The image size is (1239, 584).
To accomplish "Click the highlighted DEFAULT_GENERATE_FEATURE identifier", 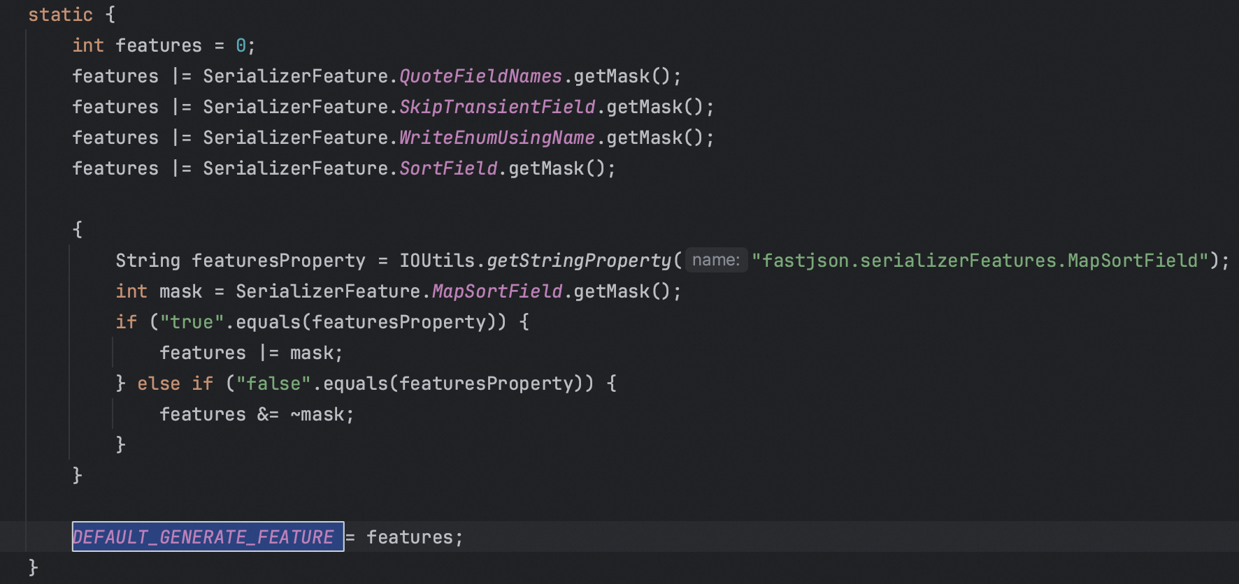I will coord(208,536).
